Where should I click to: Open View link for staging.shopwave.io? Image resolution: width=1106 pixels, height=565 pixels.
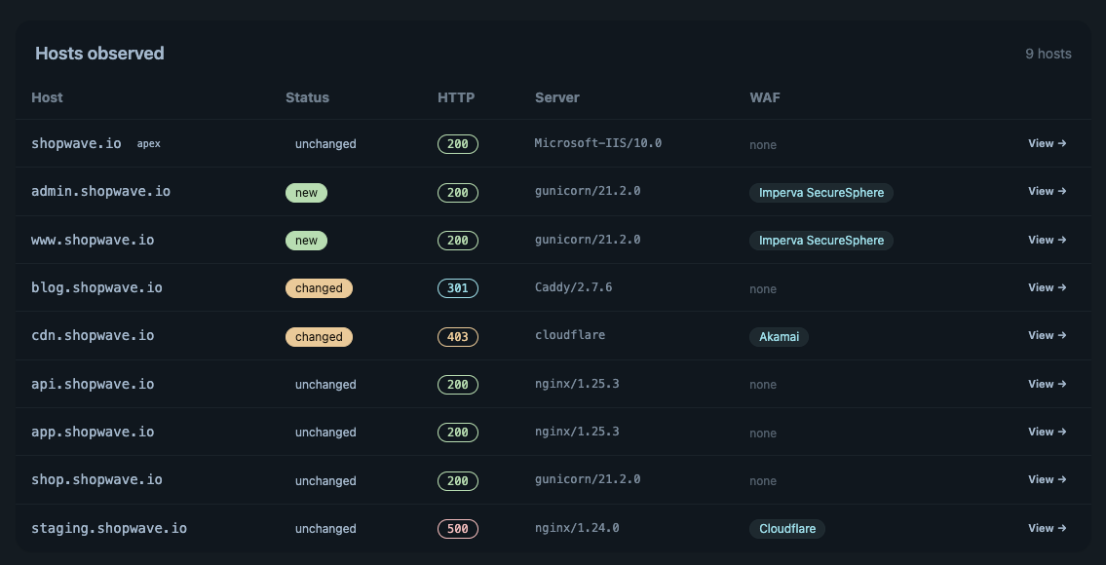pyautogui.click(x=1047, y=528)
